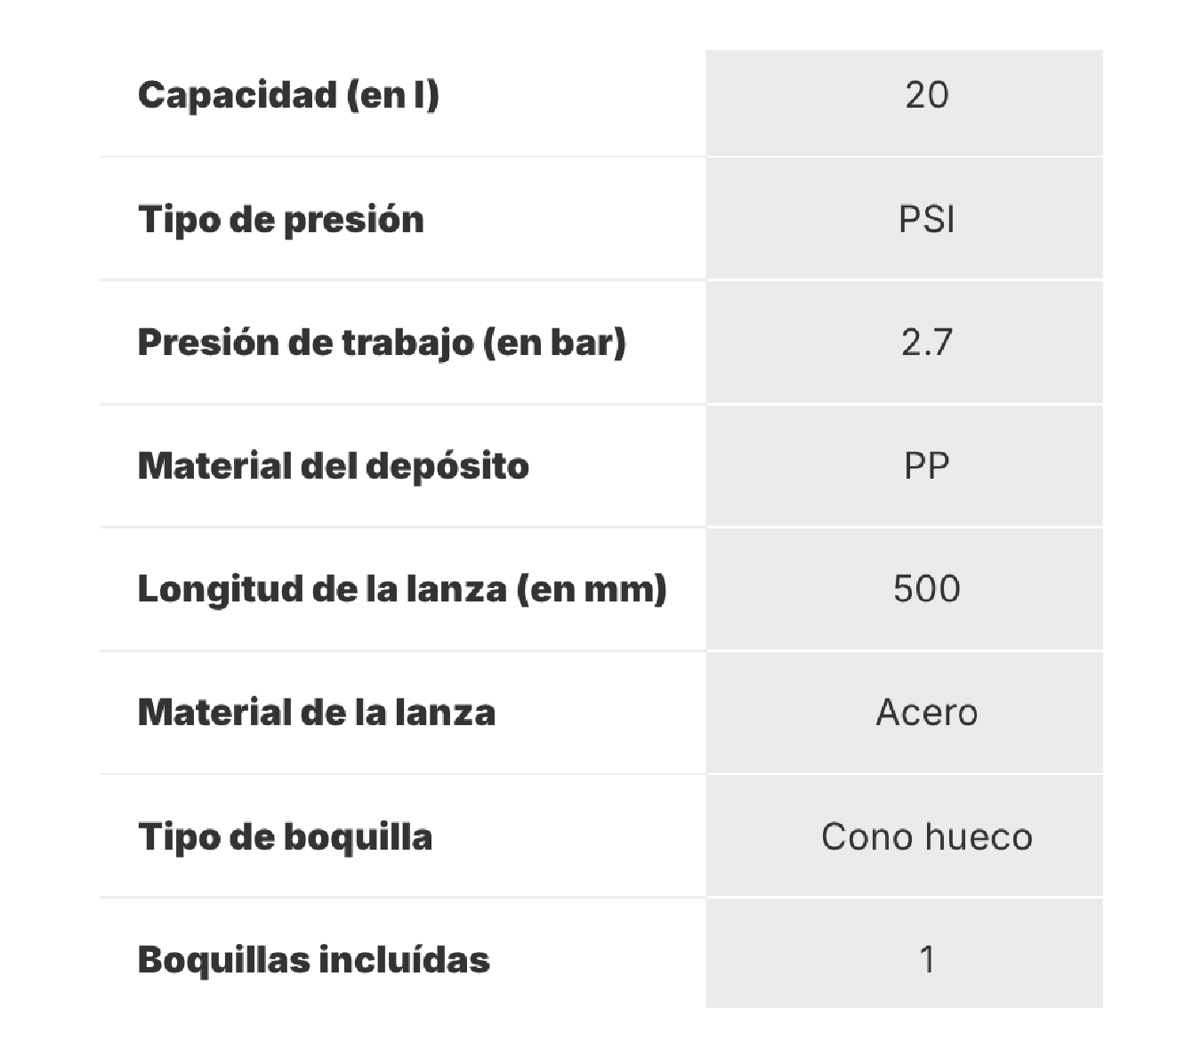Select the 'Cono hueco' nozzle value
This screenshot has width=1201, height=1057.
coord(926,836)
